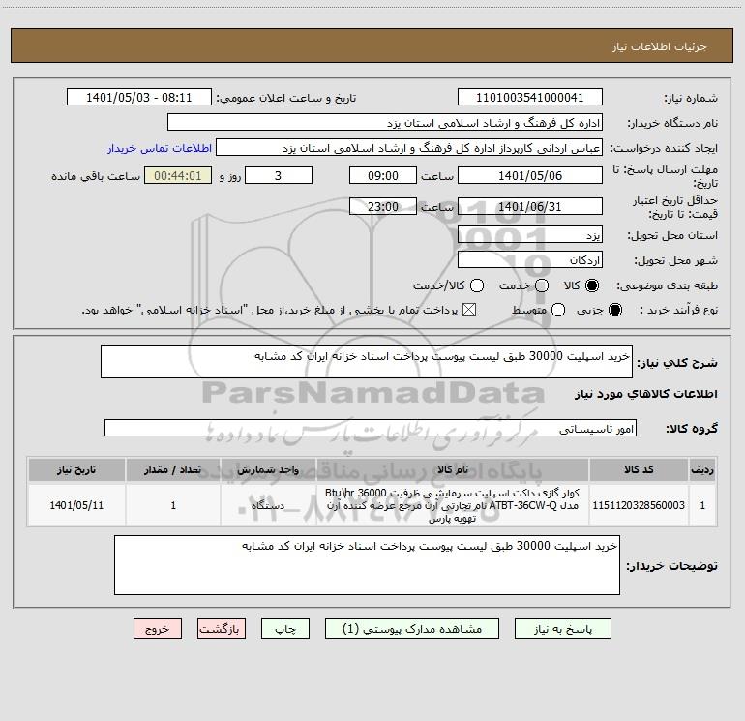Click the response deadline date 1401/05/06

(x=530, y=175)
